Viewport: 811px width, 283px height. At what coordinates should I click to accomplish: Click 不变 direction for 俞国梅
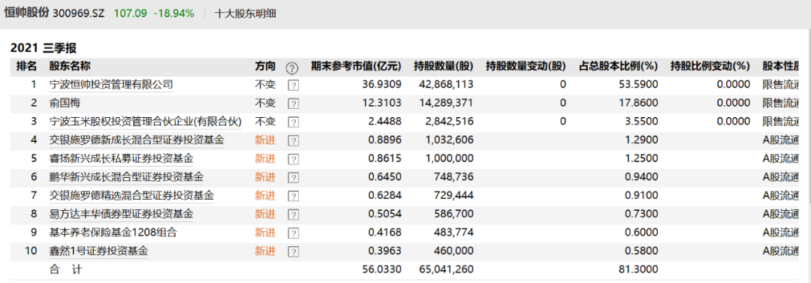tap(265, 103)
